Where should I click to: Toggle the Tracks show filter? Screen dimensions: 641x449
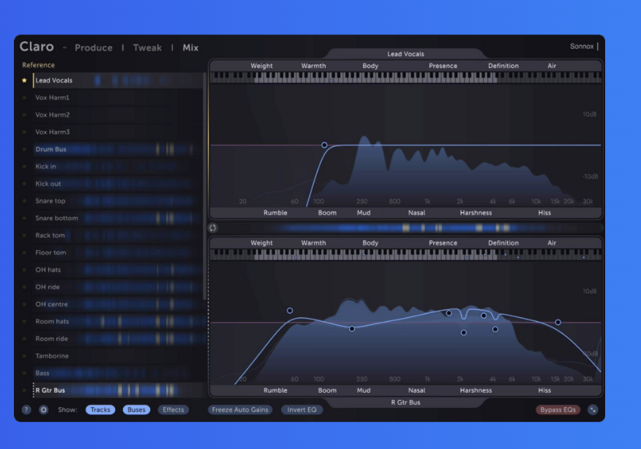pyautogui.click(x=100, y=410)
